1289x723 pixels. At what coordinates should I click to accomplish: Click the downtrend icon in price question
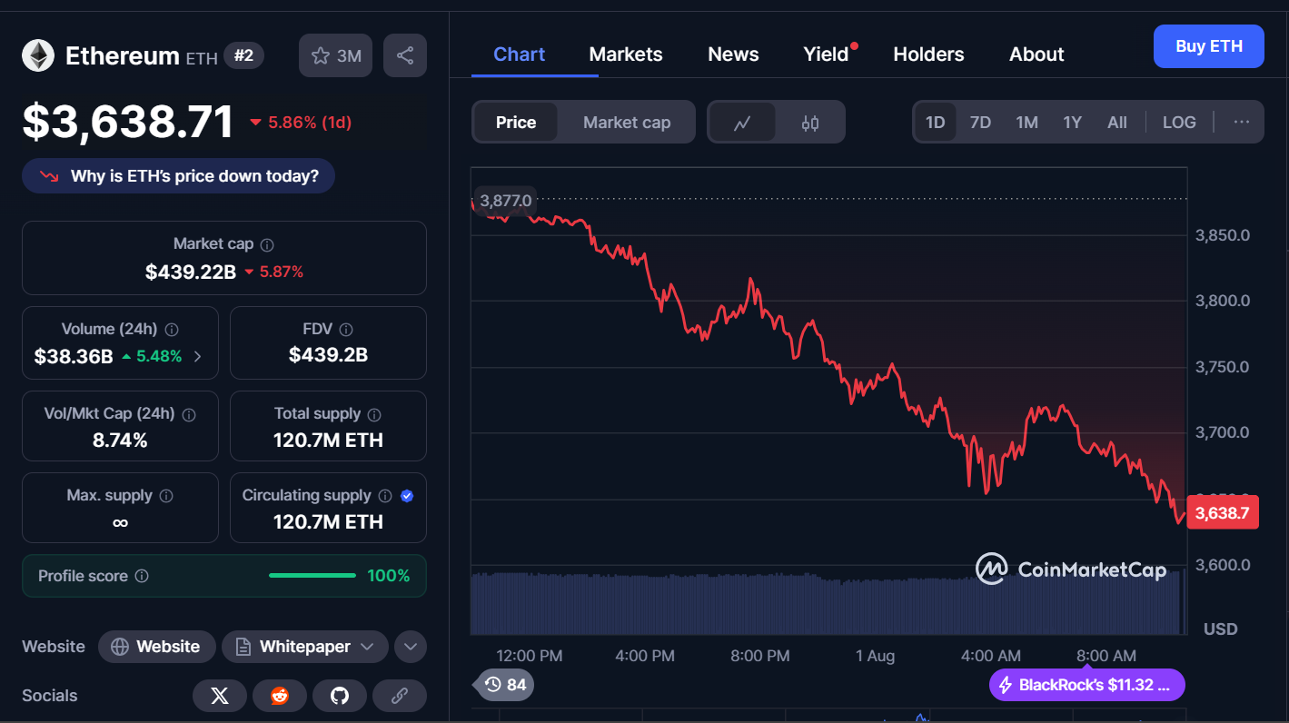49,176
